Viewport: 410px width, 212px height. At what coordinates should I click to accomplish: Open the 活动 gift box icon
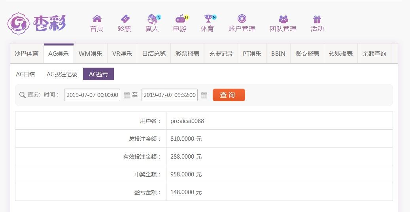coord(317,19)
